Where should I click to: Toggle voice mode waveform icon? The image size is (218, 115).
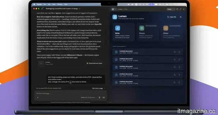coord(104,97)
